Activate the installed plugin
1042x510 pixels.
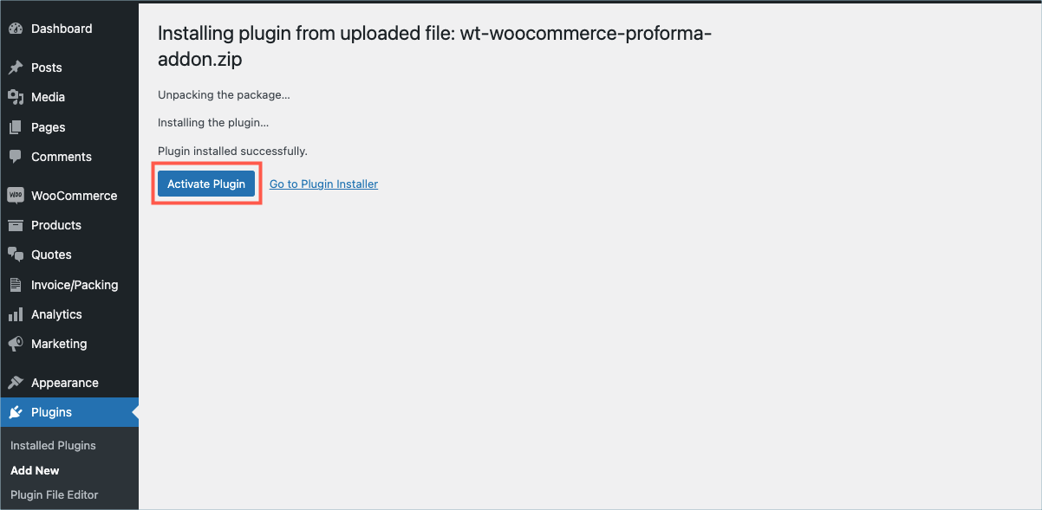click(x=206, y=184)
